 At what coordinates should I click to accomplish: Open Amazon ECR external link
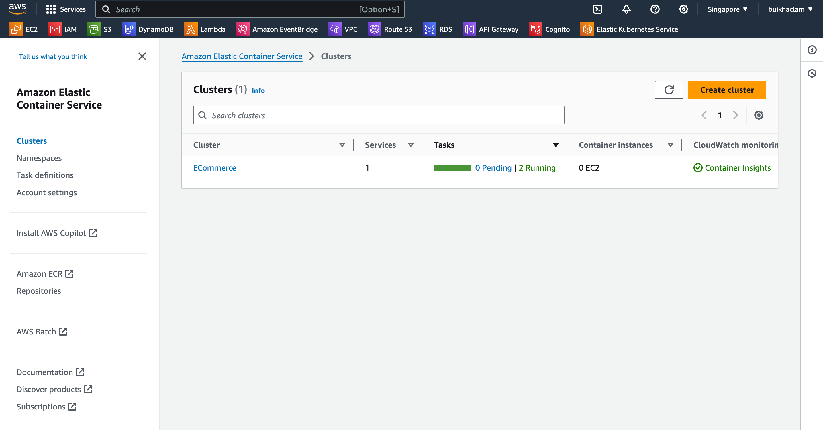tap(45, 274)
